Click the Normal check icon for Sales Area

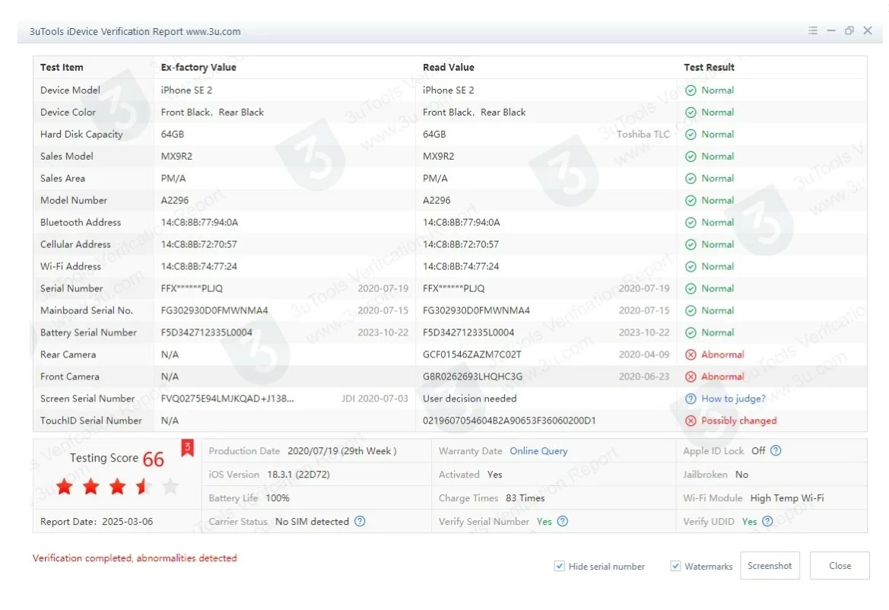tap(691, 179)
